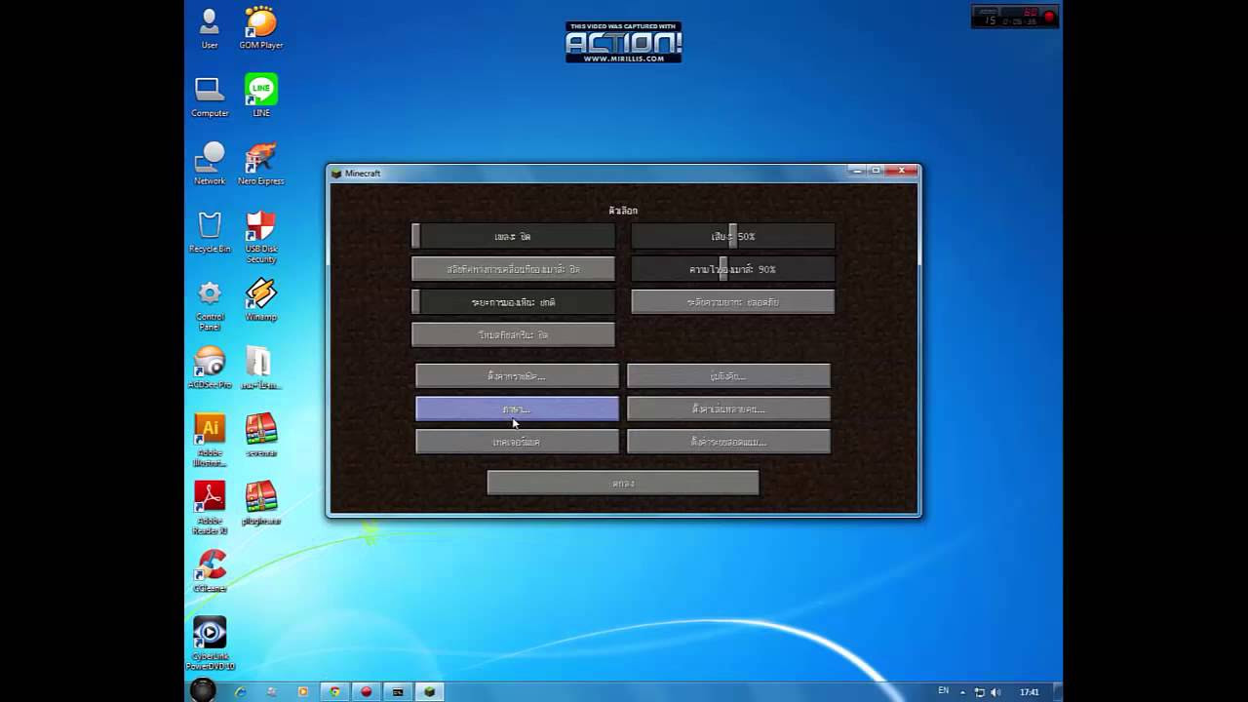Select the Computer desktop icon
Image resolution: width=1248 pixels, height=702 pixels.
(210, 96)
